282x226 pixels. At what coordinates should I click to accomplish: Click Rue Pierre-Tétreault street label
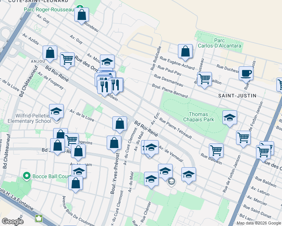click(x=176, y=128)
